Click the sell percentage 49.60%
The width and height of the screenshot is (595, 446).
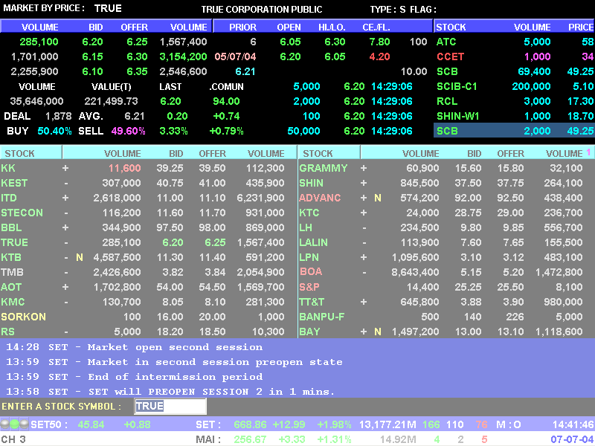(x=128, y=131)
